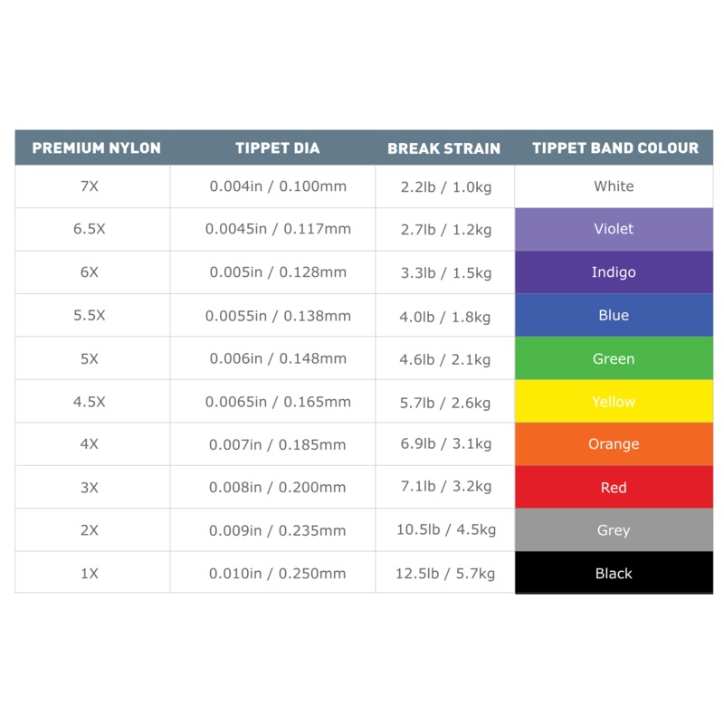Viewport: 724px width, 724px height.
Task: Select the Orange colour swatch
Action: tap(614, 444)
